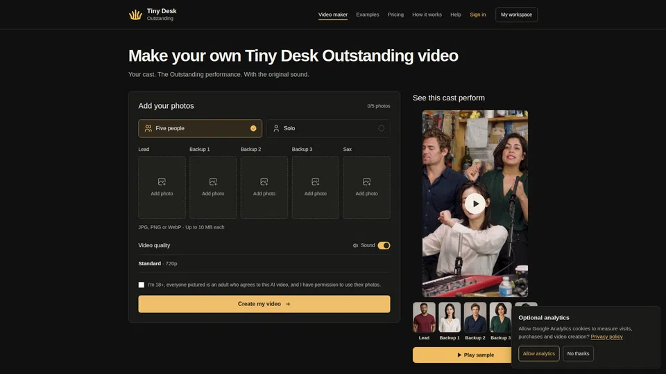Select the Five people option
666x374 pixels.
point(200,128)
